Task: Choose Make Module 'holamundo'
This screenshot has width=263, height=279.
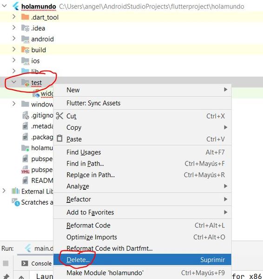Action: click(x=142, y=272)
